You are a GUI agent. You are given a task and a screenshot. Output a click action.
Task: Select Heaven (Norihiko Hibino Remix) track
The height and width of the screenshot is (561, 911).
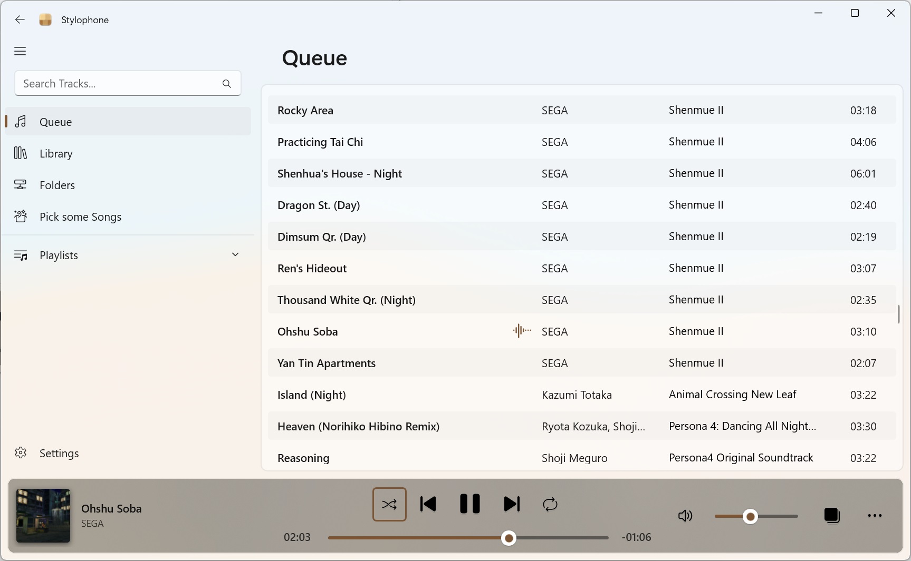[x=582, y=426]
